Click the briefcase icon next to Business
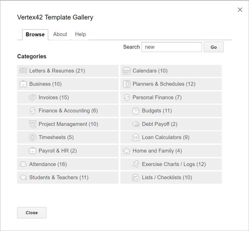The height and width of the screenshot is (231, 249). 23,84
